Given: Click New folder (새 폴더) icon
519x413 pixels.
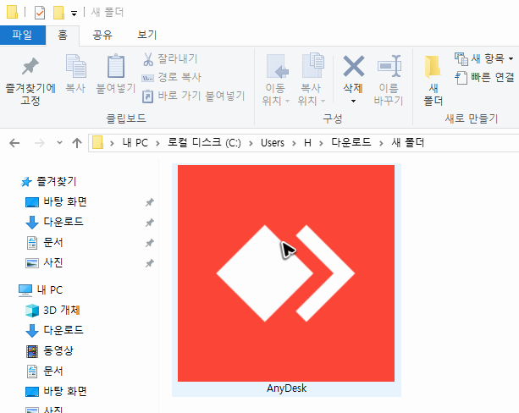Looking at the screenshot, I should tap(433, 67).
